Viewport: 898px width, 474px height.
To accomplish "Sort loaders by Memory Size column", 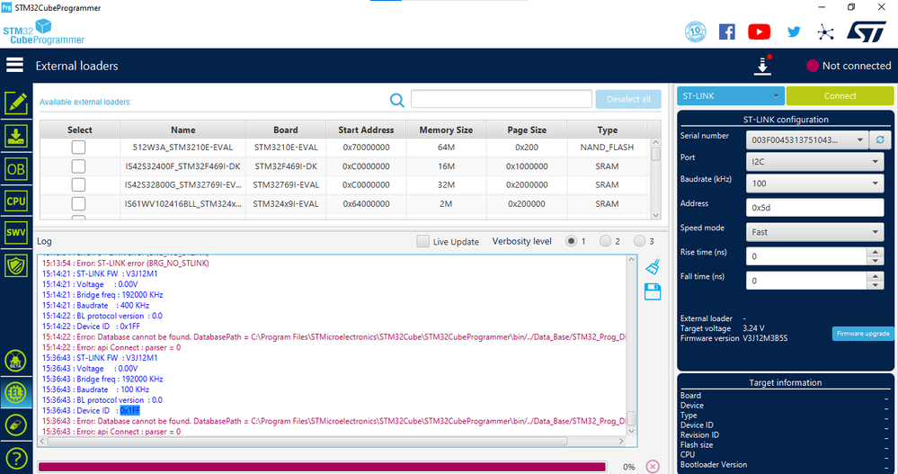I will pyautogui.click(x=446, y=130).
